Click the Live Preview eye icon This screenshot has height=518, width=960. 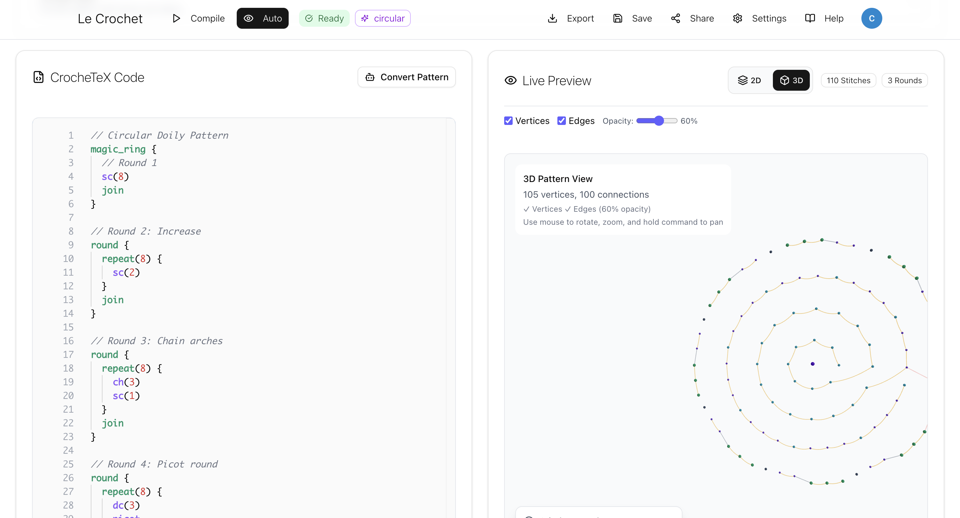510,81
